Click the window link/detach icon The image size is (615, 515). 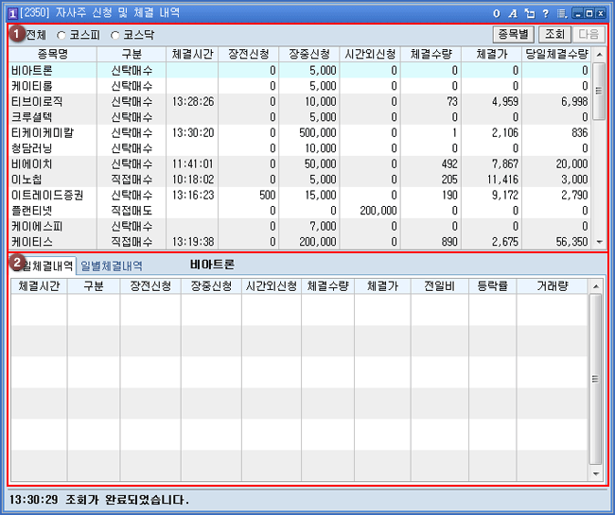point(529,13)
